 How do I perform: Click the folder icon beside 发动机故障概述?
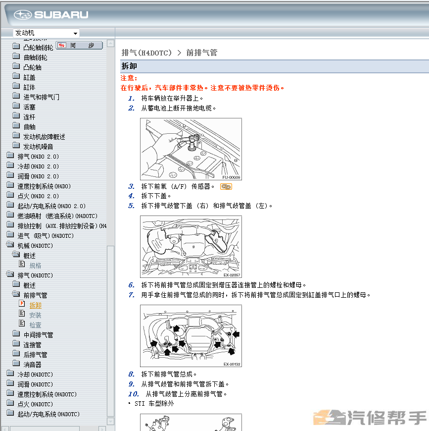[16, 136]
